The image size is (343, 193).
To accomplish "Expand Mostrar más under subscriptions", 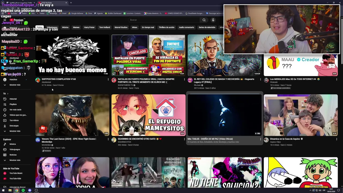I will tap(15, 85).
